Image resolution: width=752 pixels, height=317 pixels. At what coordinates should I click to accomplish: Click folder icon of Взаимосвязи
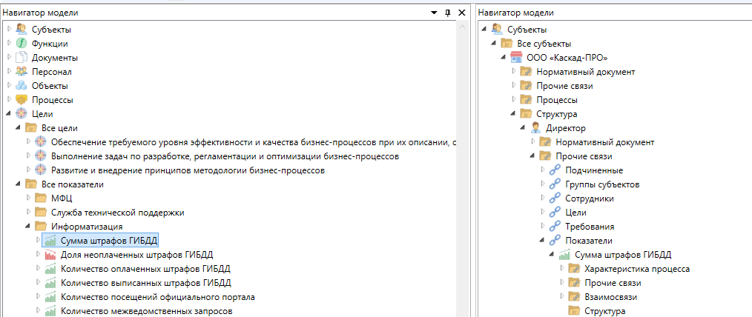(574, 297)
